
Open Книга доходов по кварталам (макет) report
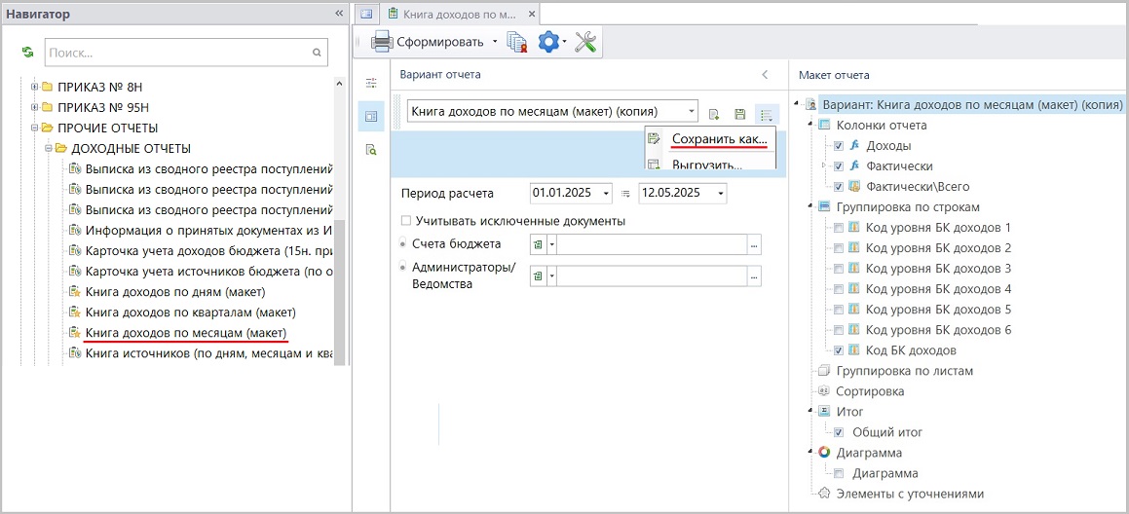(x=191, y=313)
